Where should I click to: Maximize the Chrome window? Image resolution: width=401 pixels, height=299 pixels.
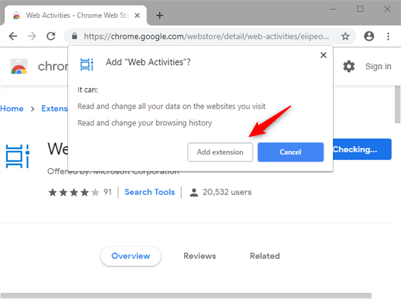click(360, 9)
